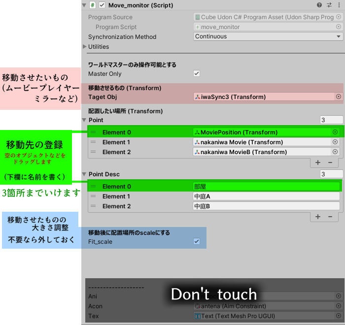Open object picker for MoviePosition element
This screenshot has height=325, width=345.
pos(335,132)
